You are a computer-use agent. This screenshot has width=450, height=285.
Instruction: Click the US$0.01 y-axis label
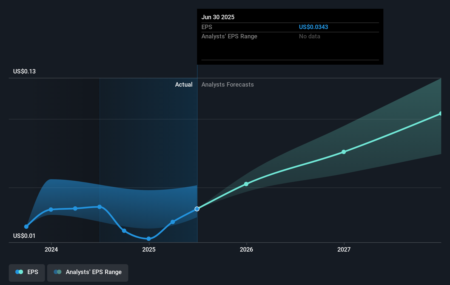tap(24, 236)
